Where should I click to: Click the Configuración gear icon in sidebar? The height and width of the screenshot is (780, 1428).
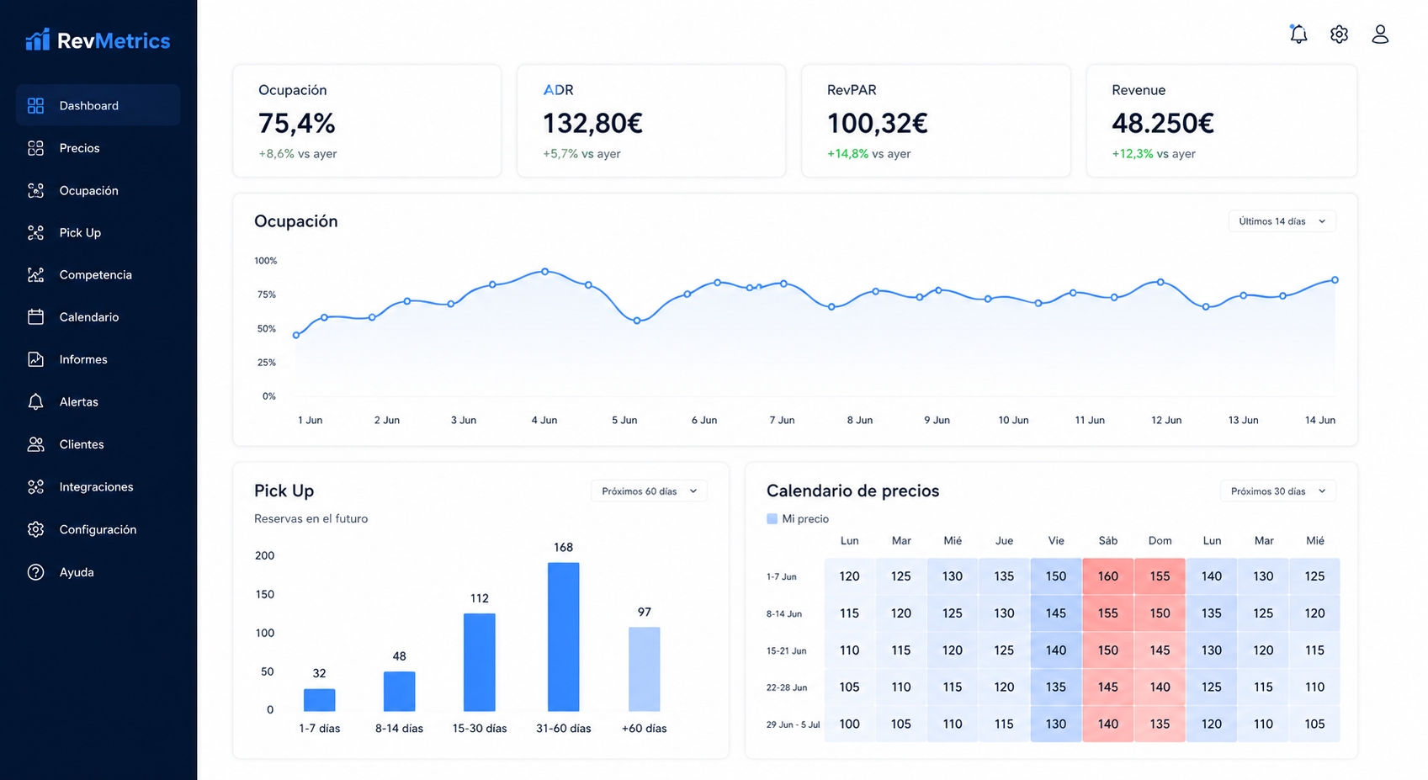(x=35, y=529)
